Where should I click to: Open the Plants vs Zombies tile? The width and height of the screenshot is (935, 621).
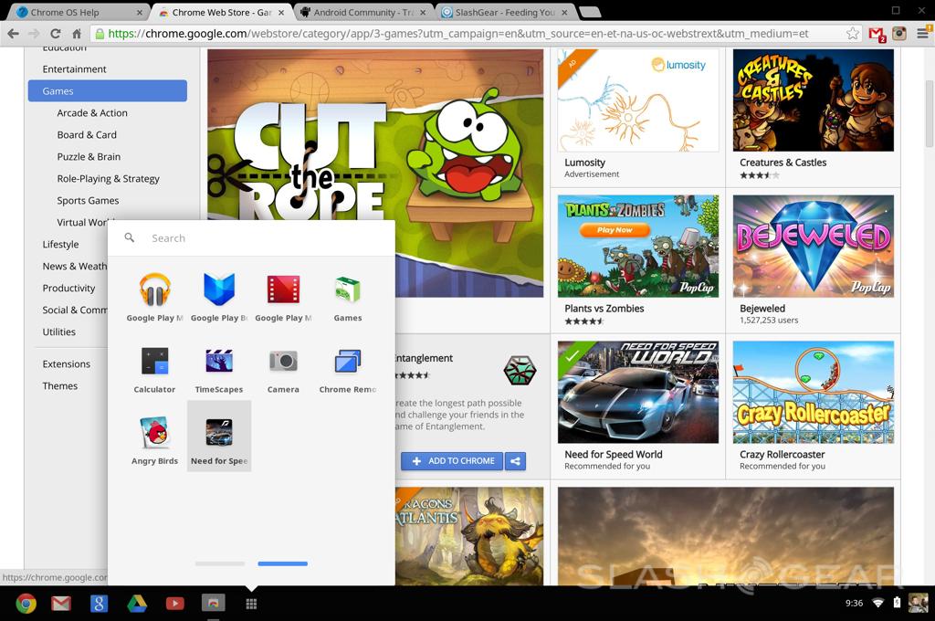coord(638,261)
